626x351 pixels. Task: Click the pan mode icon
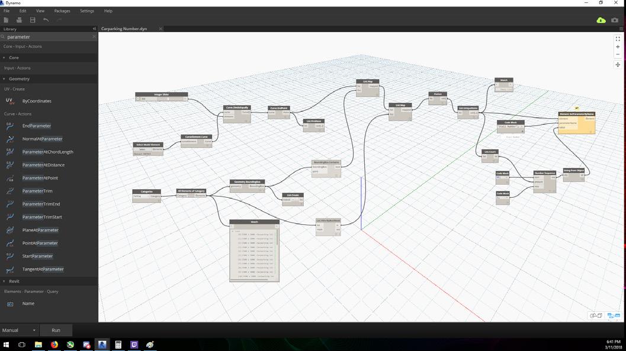click(618, 65)
